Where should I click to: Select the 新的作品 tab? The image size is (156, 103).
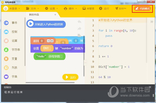[x=34, y=15]
